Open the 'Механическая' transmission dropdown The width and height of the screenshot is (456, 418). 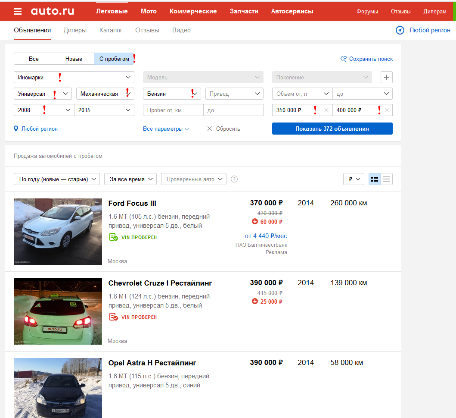coord(105,94)
